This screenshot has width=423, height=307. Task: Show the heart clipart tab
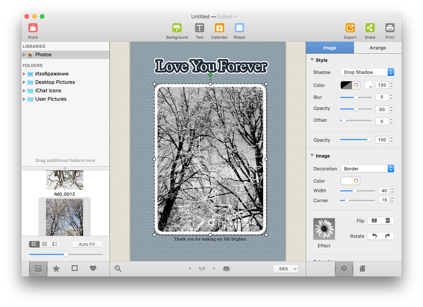coord(93,268)
